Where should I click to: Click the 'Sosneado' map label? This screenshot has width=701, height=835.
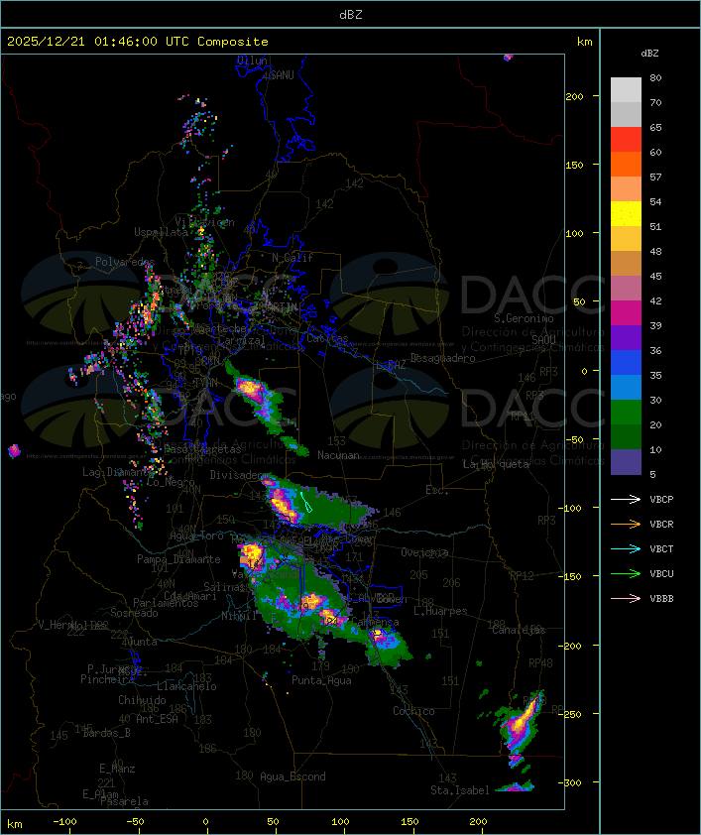coord(134,613)
